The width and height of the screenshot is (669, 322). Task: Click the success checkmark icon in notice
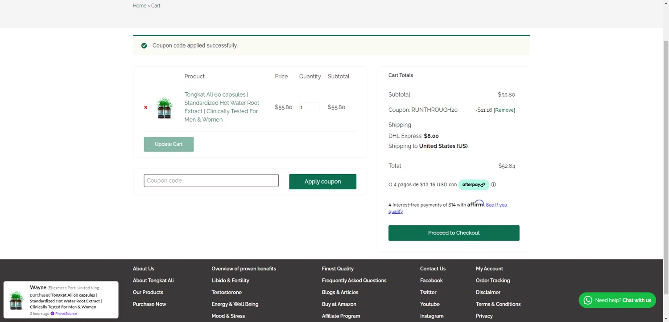(x=144, y=45)
